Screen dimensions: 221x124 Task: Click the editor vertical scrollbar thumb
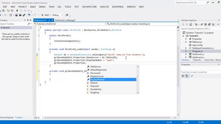pyautogui.click(x=178, y=66)
